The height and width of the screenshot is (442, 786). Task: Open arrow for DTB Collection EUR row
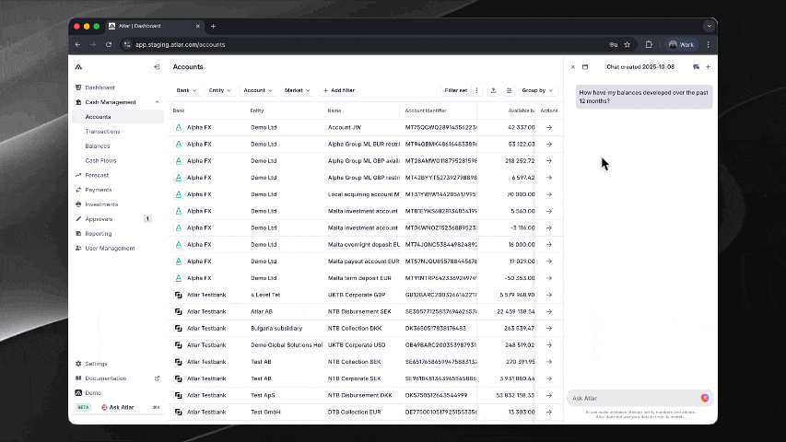pyautogui.click(x=549, y=412)
